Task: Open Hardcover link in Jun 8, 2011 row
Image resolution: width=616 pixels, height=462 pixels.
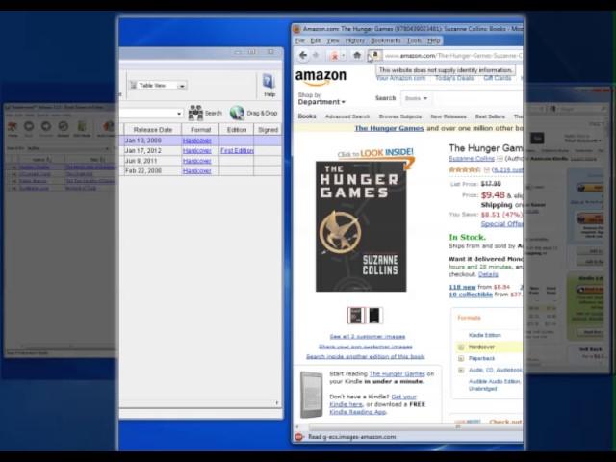Action: click(196, 161)
